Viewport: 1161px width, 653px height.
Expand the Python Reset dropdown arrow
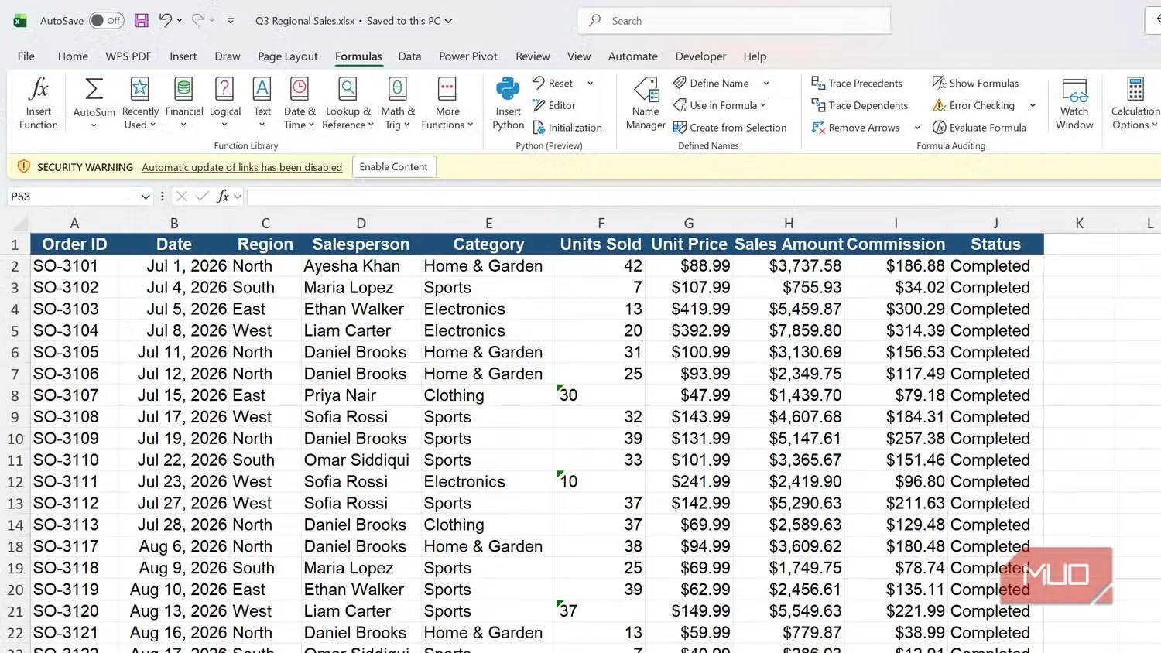pyautogui.click(x=590, y=83)
